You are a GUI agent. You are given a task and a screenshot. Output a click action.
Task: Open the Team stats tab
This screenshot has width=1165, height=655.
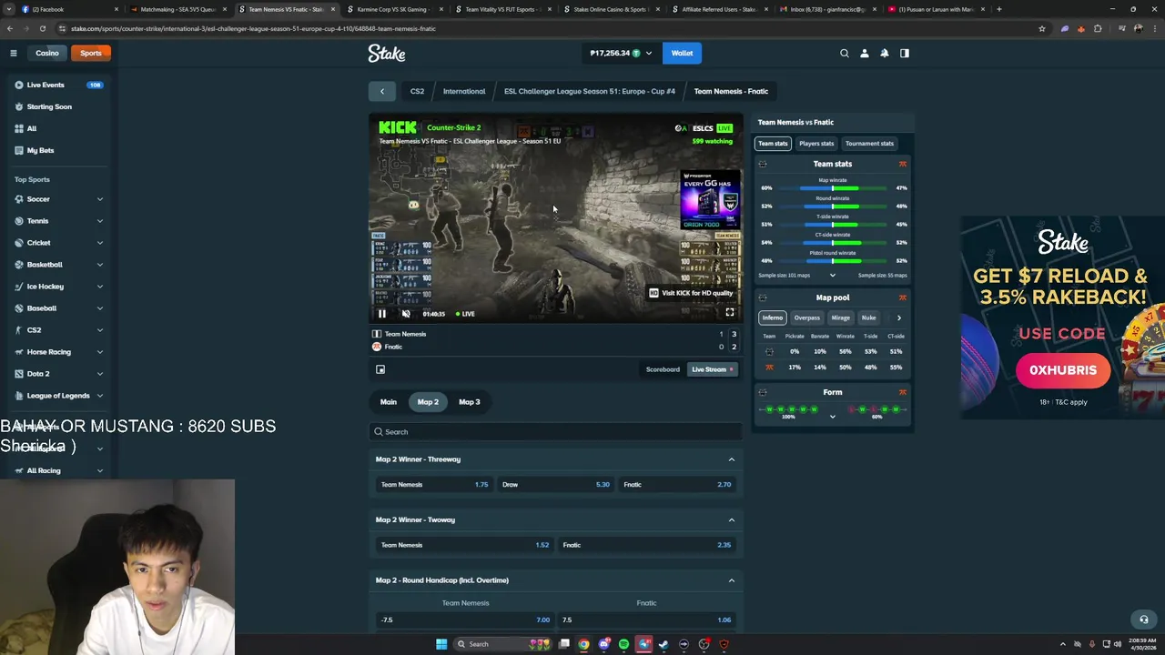[773, 143]
